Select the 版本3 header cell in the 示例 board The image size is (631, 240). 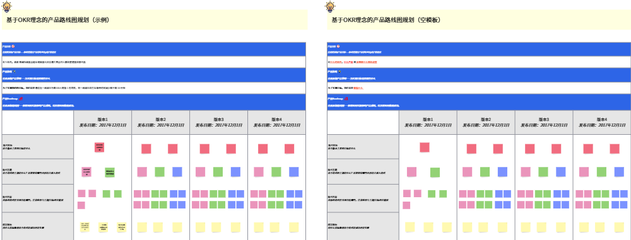[218, 123]
